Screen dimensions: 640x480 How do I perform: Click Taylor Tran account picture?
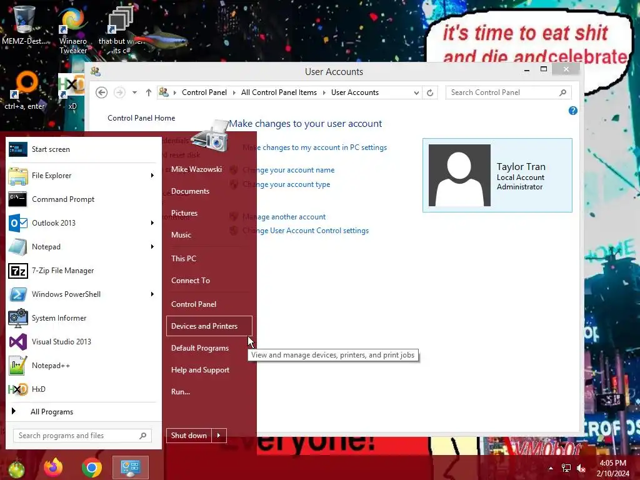pyautogui.click(x=459, y=175)
